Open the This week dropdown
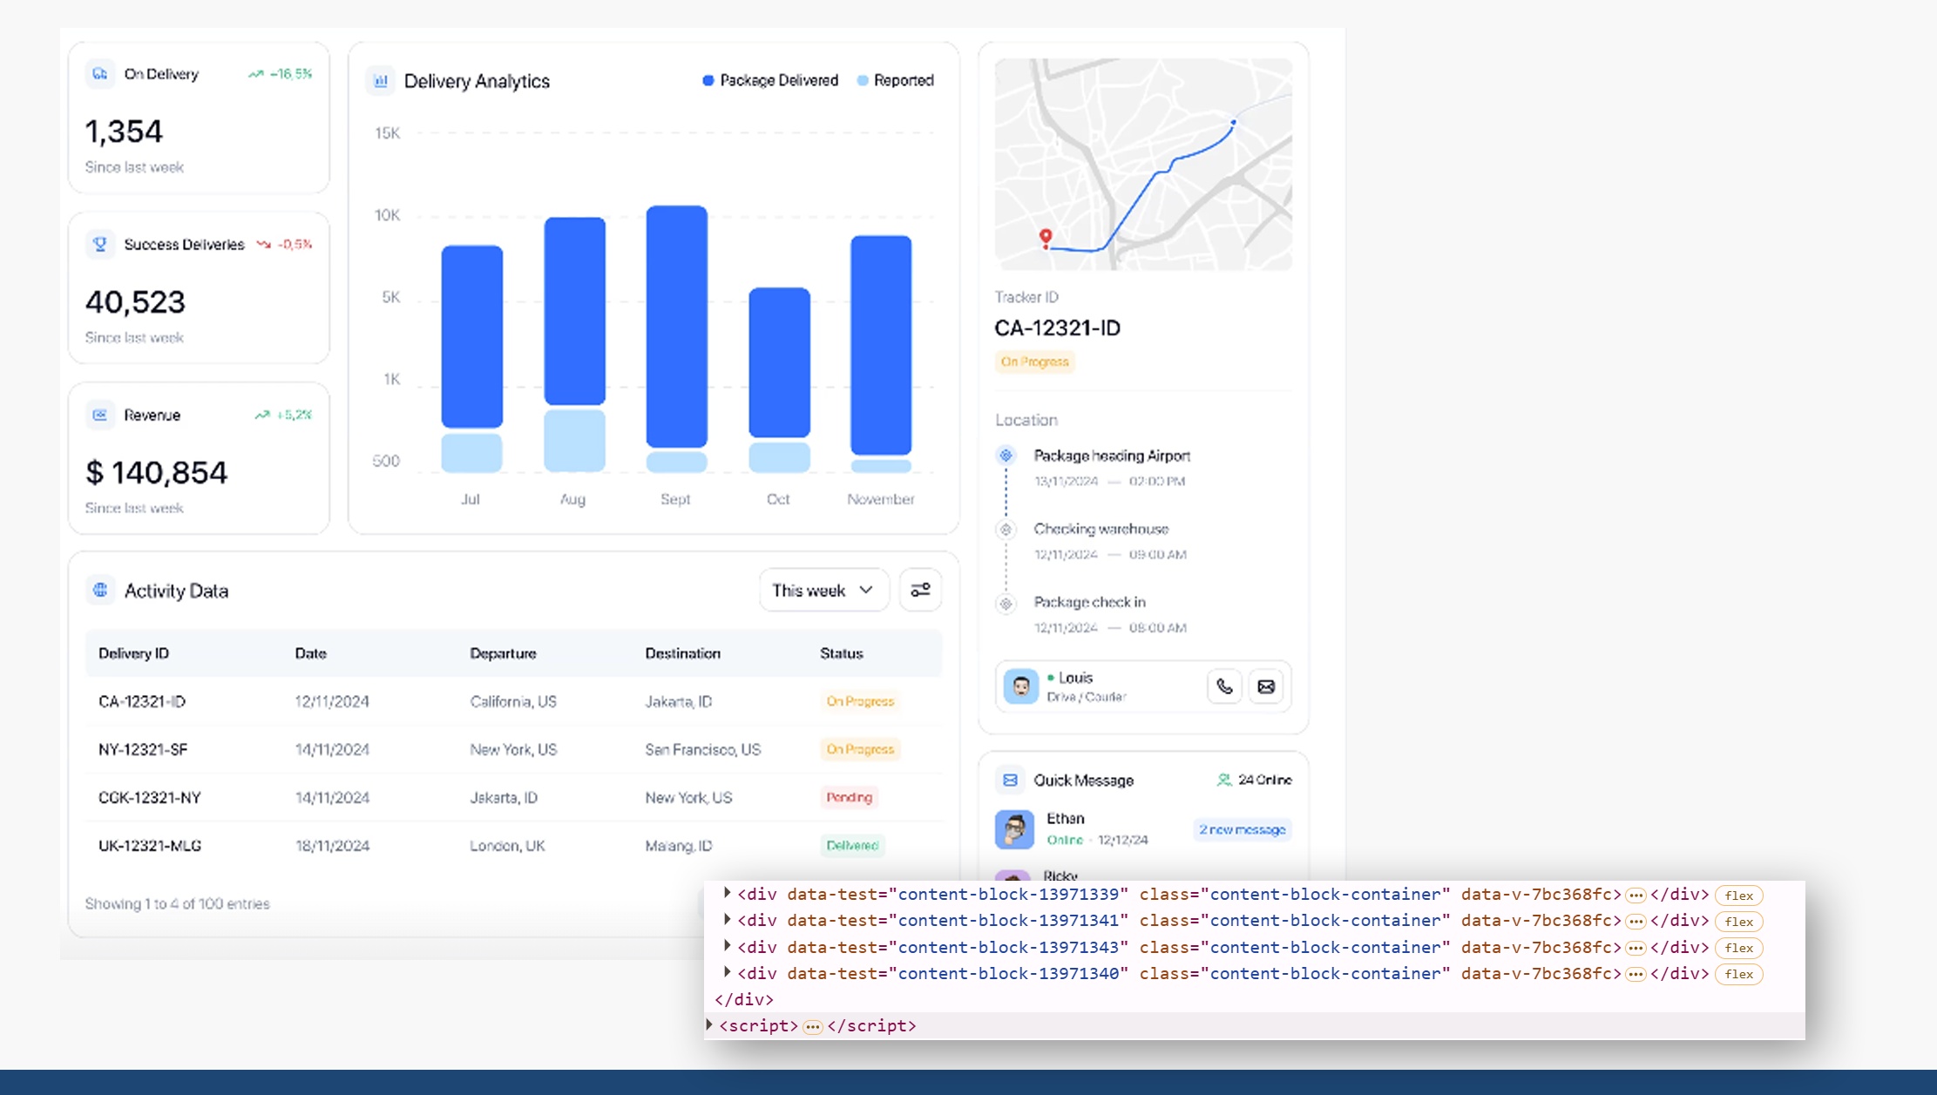This screenshot has height=1095, width=1937. (x=823, y=590)
